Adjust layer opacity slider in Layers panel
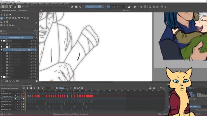The image size is (207, 116). (16, 37)
